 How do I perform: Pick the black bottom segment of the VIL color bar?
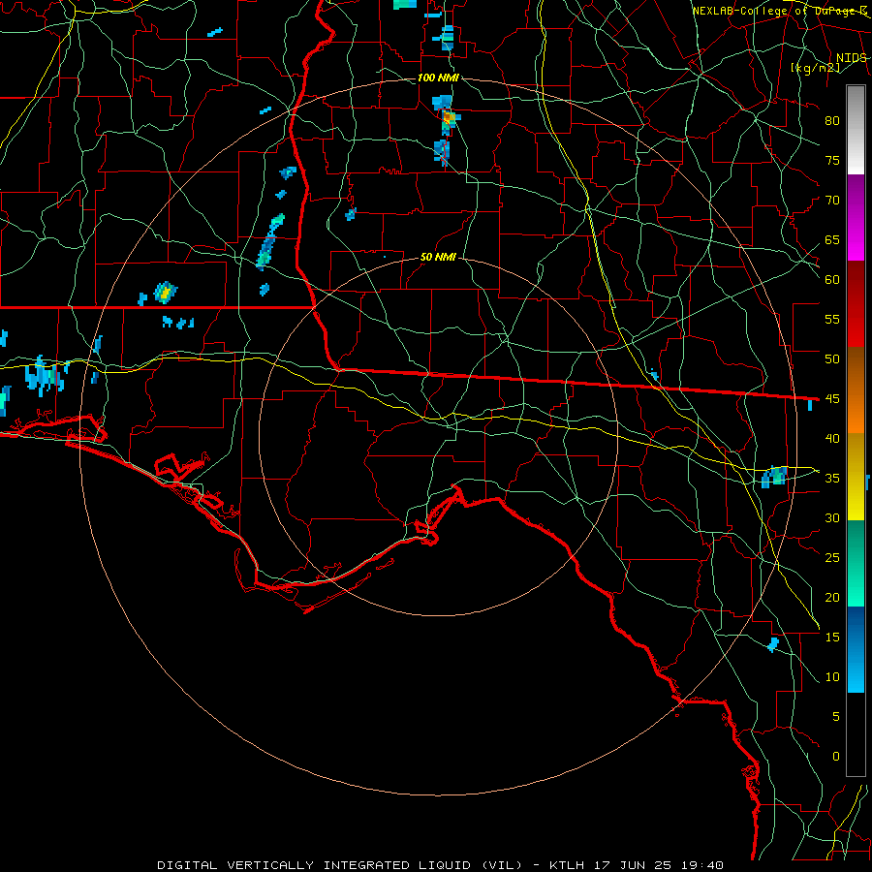[x=856, y=734]
